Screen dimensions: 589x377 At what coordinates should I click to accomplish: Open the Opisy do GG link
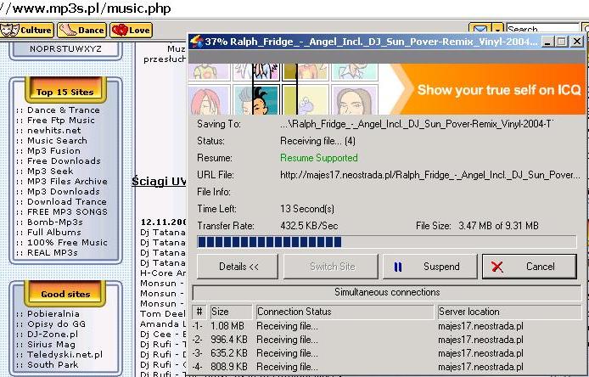click(56, 324)
